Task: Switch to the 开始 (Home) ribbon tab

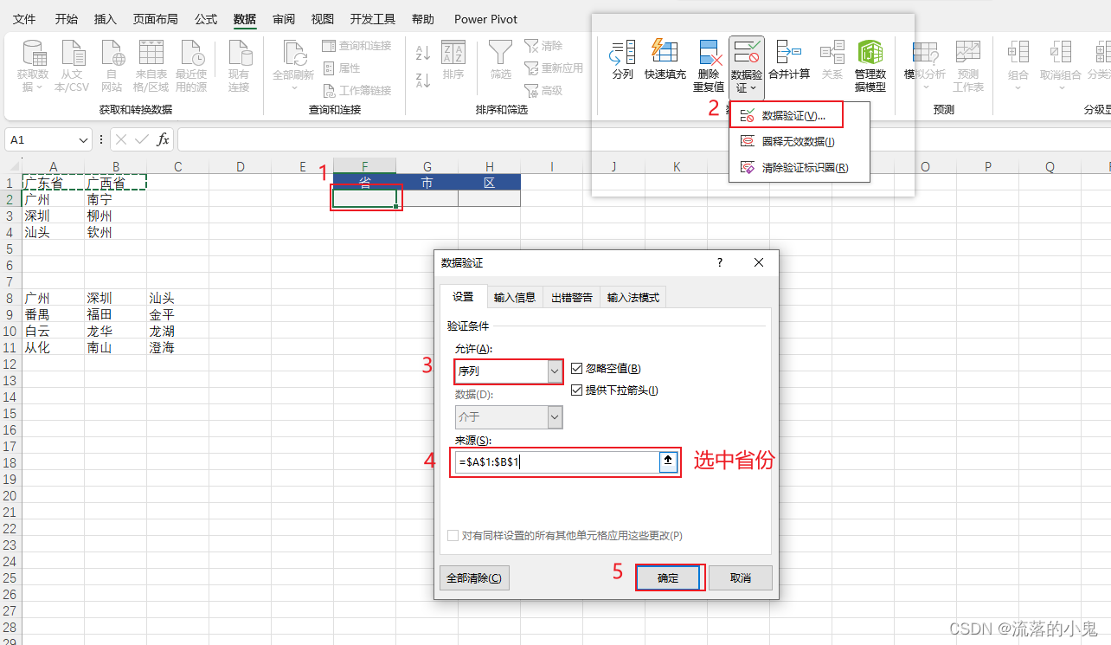Action: click(66, 19)
